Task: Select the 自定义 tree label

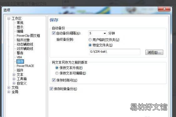Action: [x=22, y=83]
